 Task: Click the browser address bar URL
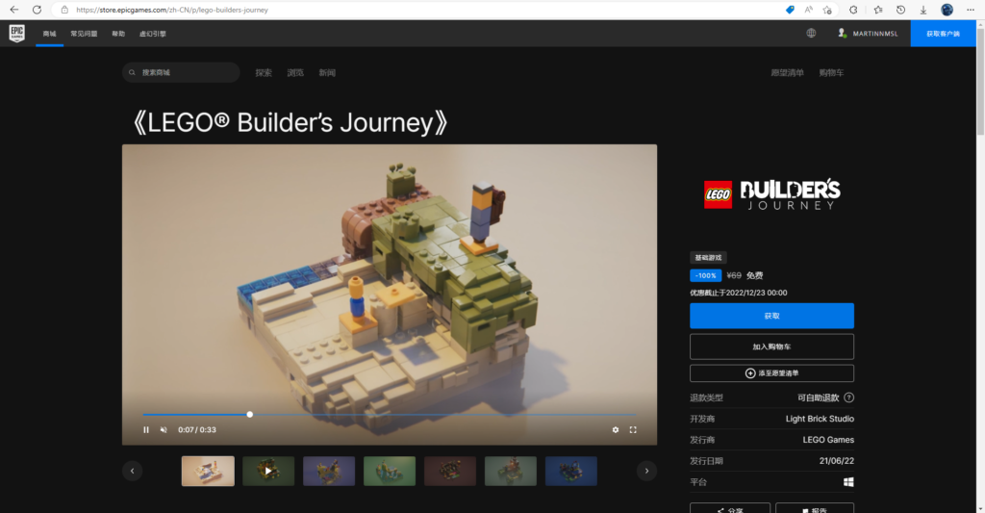172,10
